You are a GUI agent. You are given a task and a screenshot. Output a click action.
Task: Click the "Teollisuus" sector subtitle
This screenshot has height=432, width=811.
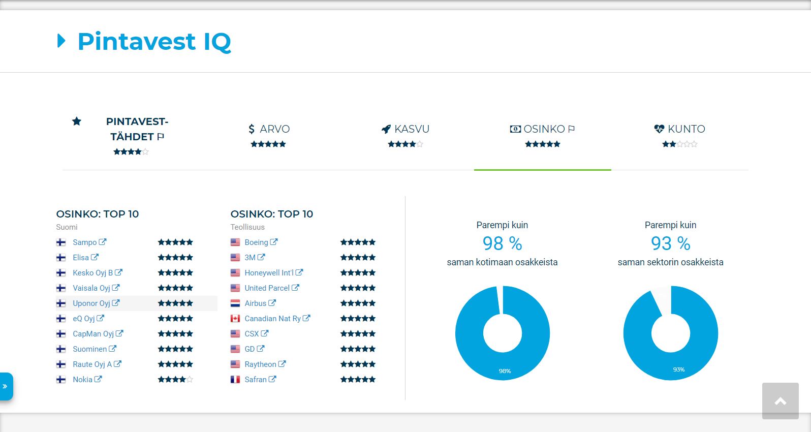(x=247, y=227)
